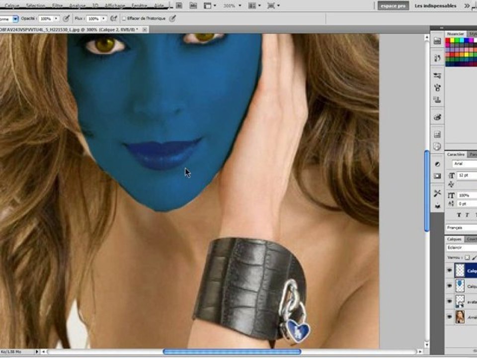Switch to the Nuancier tab
Viewport: 477px width, 358px height.
tap(456, 34)
